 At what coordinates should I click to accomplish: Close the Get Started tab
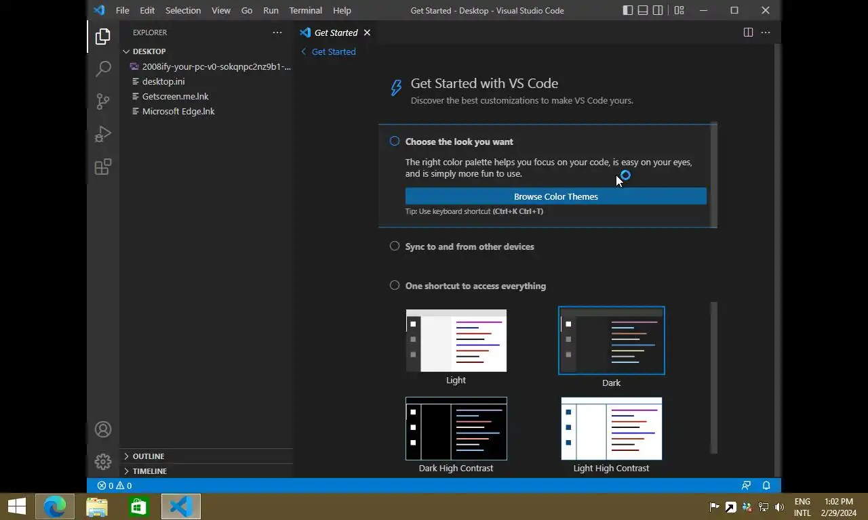click(x=367, y=32)
